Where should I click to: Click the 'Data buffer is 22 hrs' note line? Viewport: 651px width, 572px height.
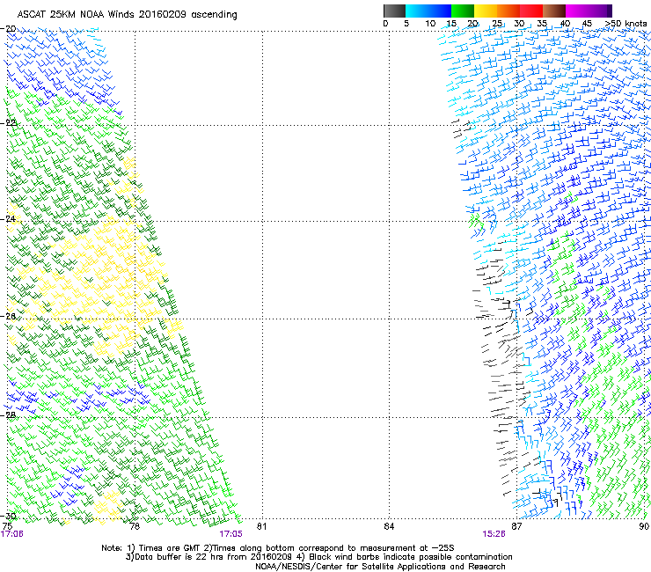click(318, 557)
